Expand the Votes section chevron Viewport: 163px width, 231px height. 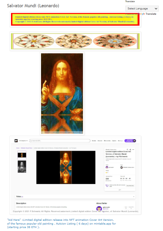tap(134, 197)
